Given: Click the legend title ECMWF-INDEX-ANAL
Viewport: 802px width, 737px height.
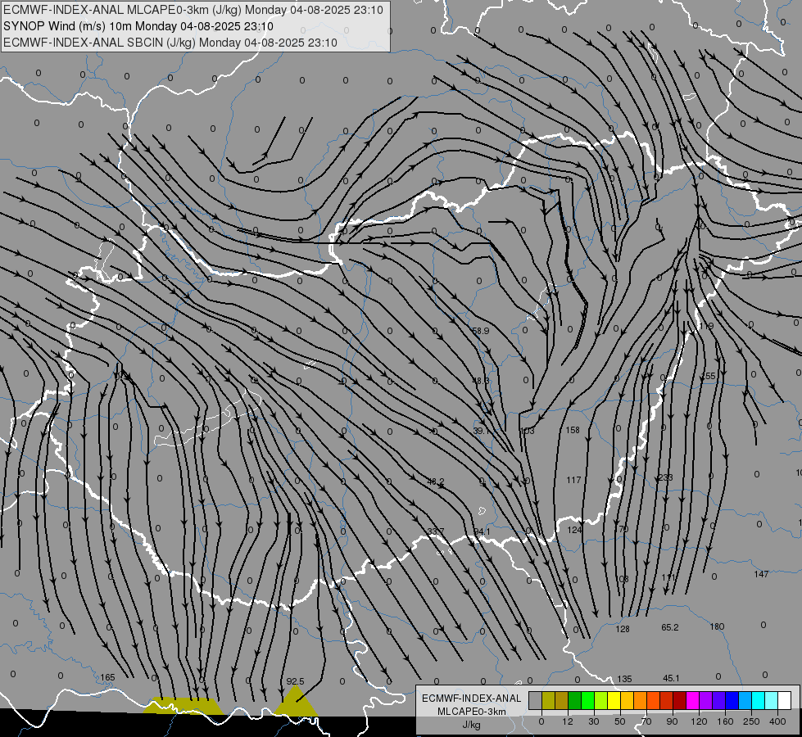Looking at the screenshot, I should (472, 699).
